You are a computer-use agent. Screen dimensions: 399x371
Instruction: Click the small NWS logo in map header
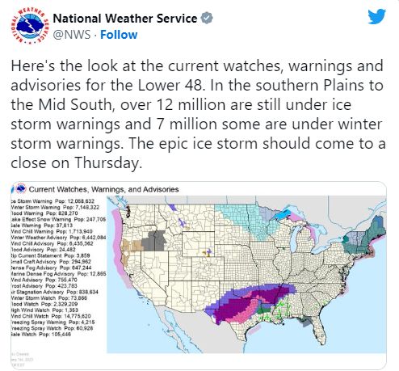point(20,189)
